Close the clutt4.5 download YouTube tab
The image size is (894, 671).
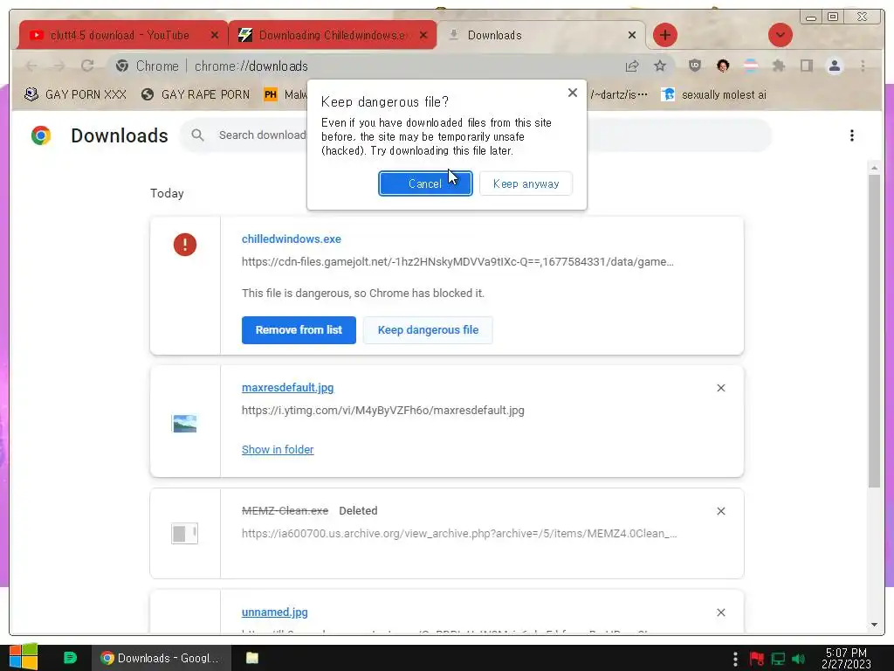pyautogui.click(x=215, y=35)
